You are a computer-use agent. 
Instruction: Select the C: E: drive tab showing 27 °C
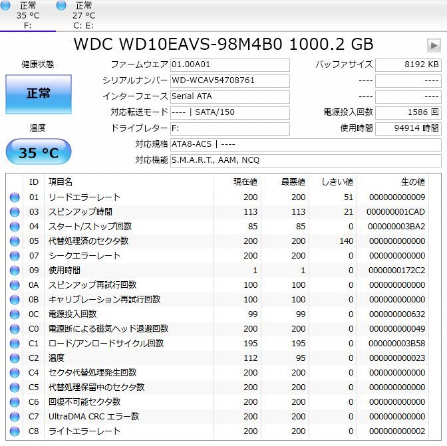[x=84, y=16]
